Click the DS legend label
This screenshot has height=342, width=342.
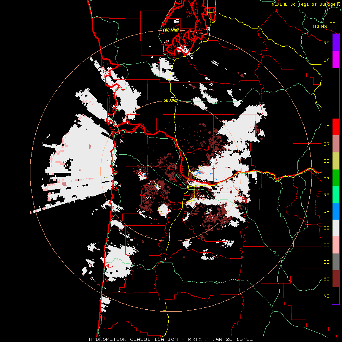(x=326, y=228)
